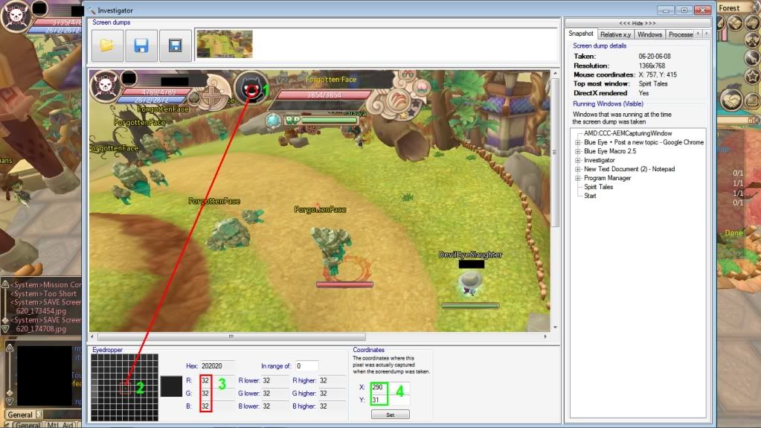Click the tab strip right scroll arrow

pos(707,34)
